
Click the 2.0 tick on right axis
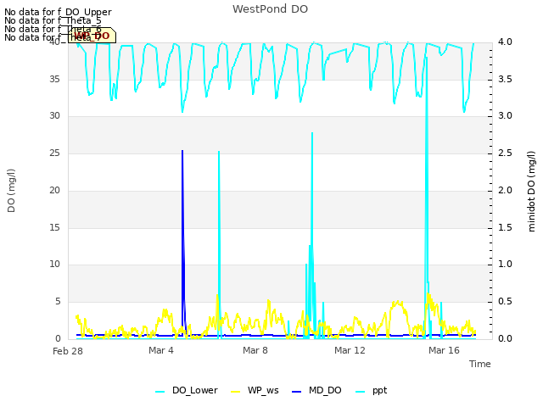pos(505,190)
